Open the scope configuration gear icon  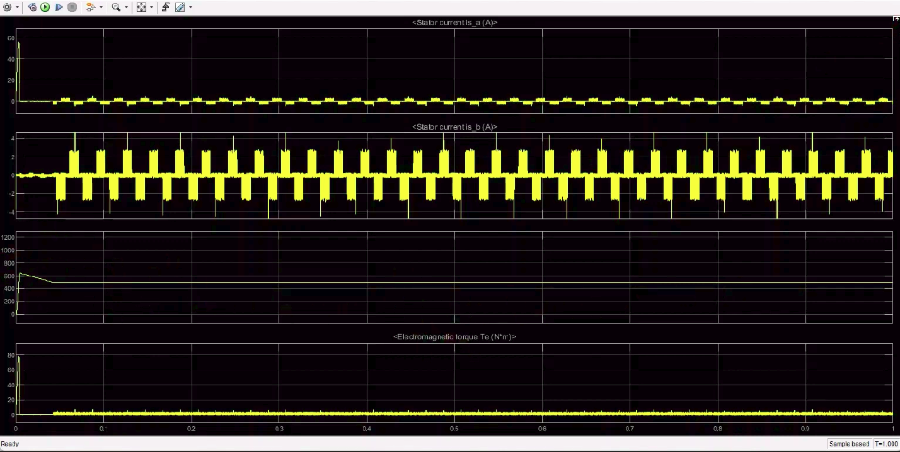pos(7,8)
